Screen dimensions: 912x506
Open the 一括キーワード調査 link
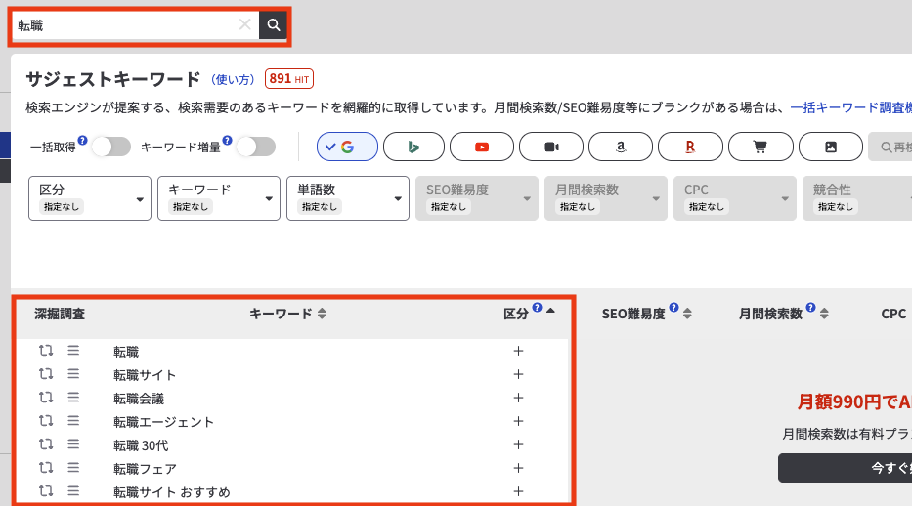850,107
